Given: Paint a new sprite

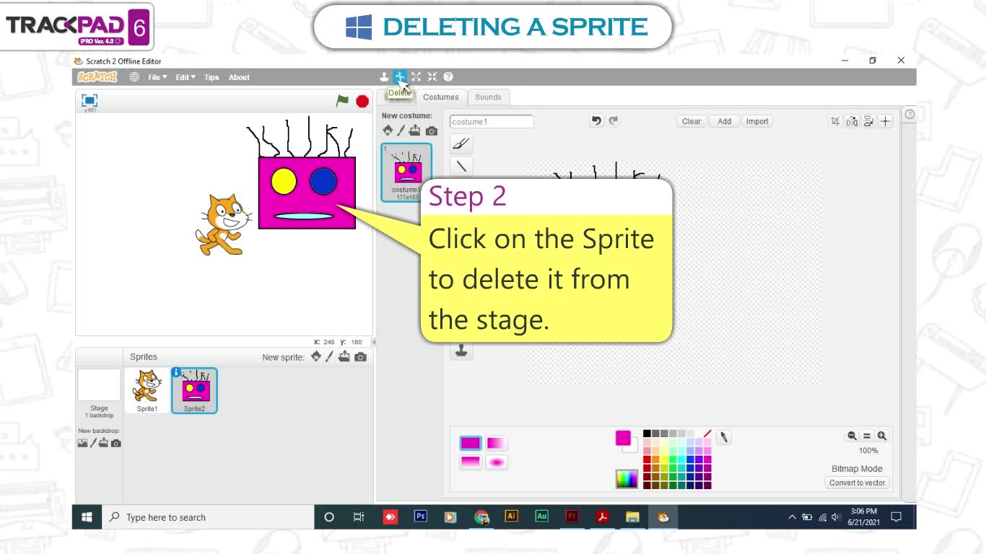Looking at the screenshot, I should [x=329, y=356].
